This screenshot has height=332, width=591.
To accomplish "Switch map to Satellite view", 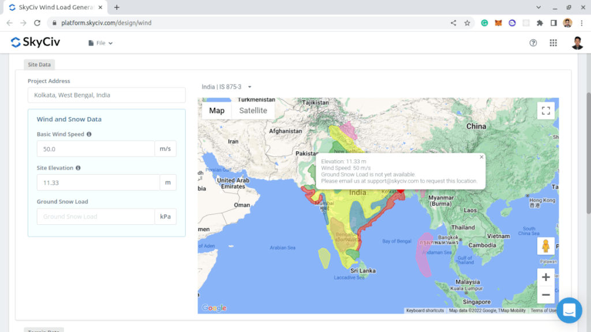I will (x=253, y=111).
